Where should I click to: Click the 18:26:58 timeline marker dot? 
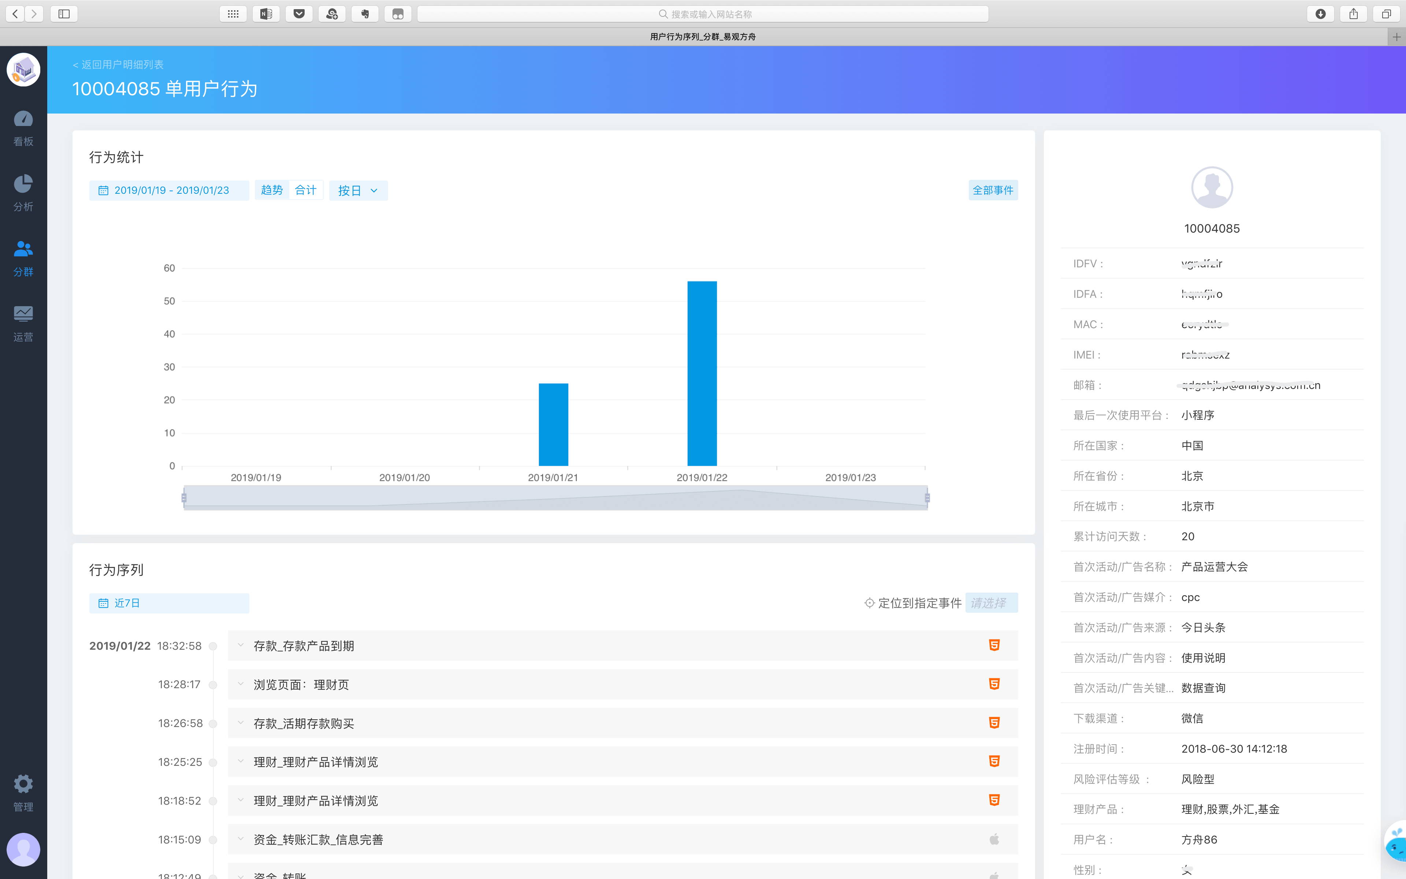tap(213, 724)
